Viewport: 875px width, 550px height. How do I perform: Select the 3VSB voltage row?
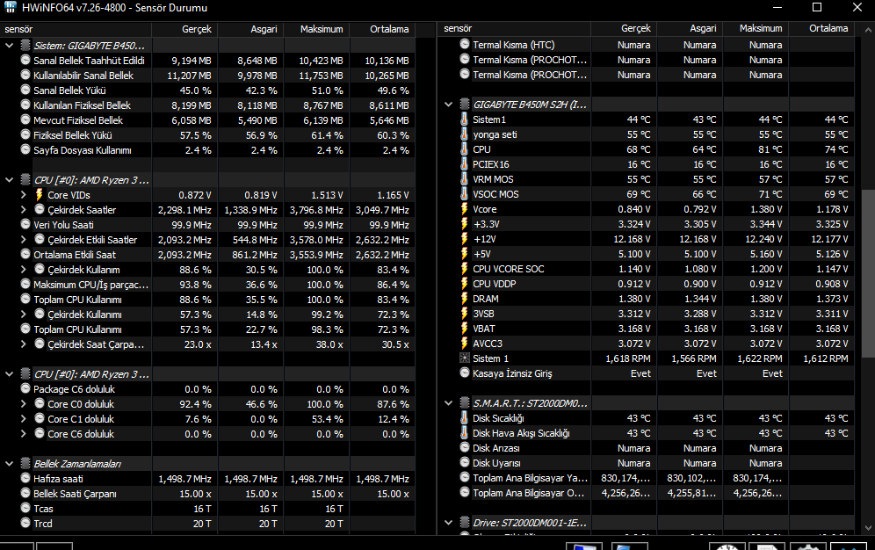[x=647, y=314]
